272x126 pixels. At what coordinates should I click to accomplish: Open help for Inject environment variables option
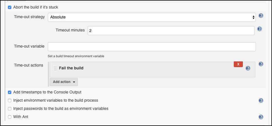pyautogui.click(x=261, y=101)
